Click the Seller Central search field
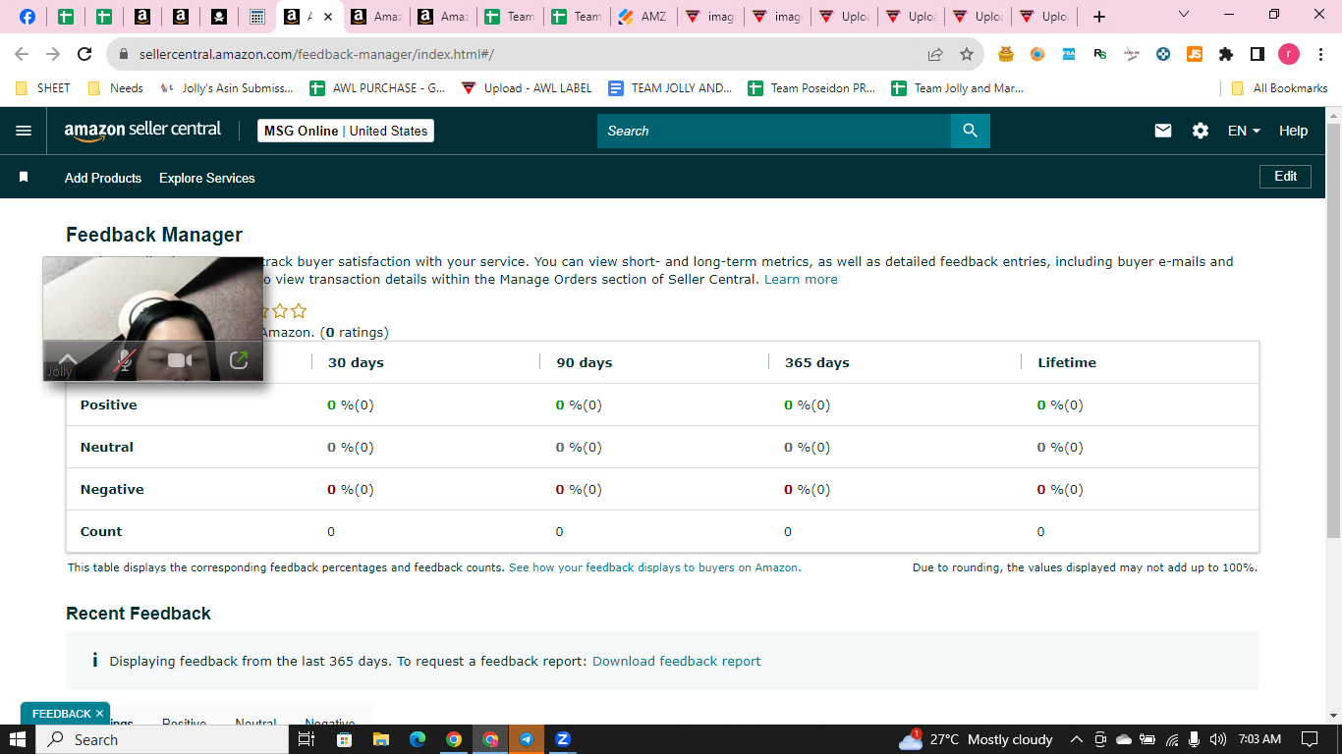This screenshot has width=1342, height=754. click(774, 131)
